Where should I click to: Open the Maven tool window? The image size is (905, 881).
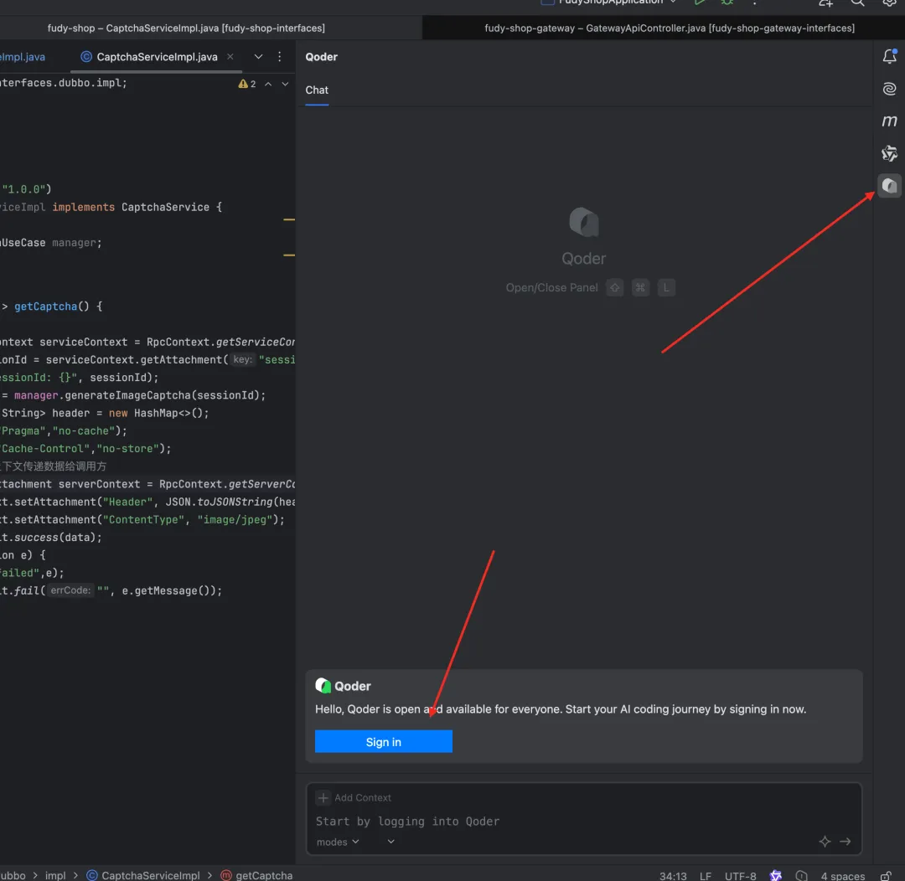point(889,121)
